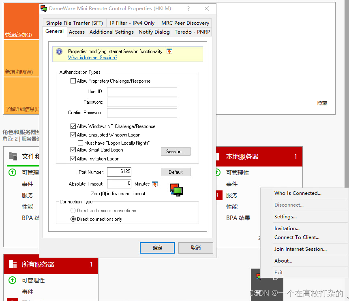Screen dimensions: 349x301
Task: Choose Invitation... in the tray menu
Action: point(304,228)
